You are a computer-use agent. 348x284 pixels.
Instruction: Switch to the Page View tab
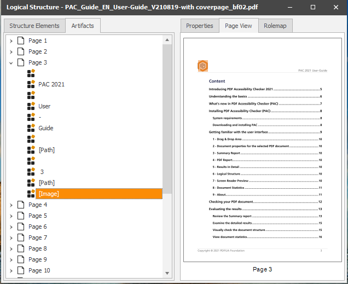[239, 26]
